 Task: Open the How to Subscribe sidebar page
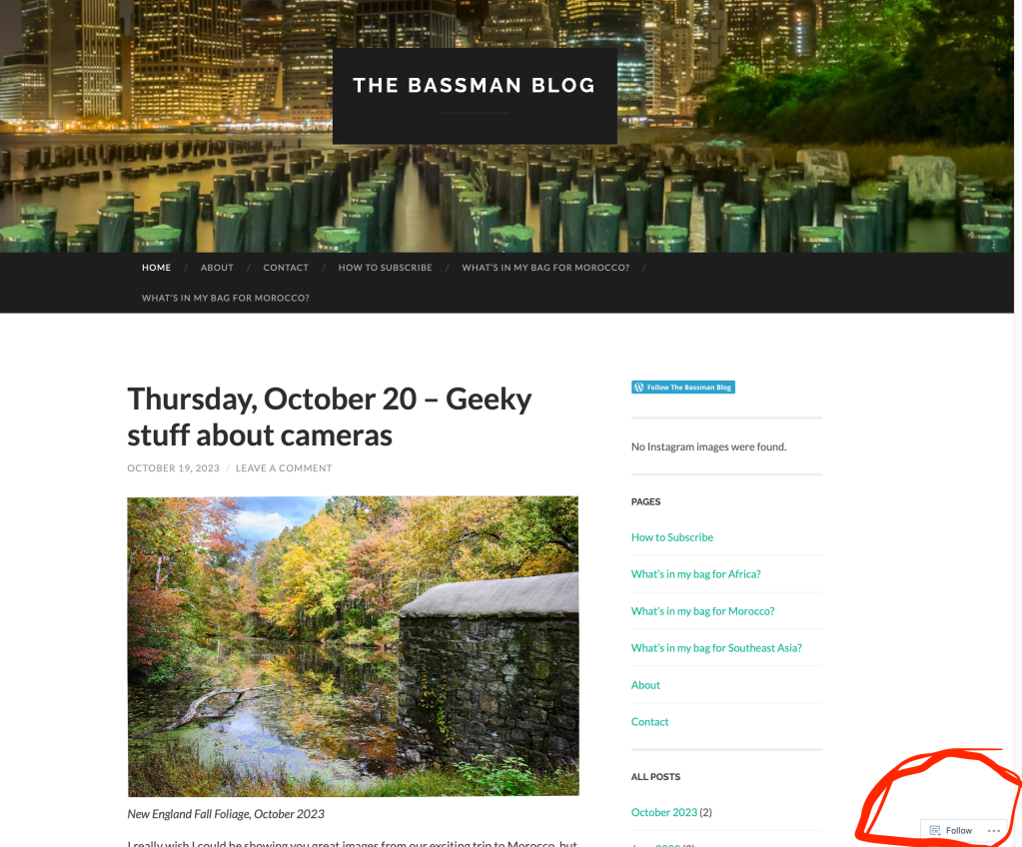672,537
